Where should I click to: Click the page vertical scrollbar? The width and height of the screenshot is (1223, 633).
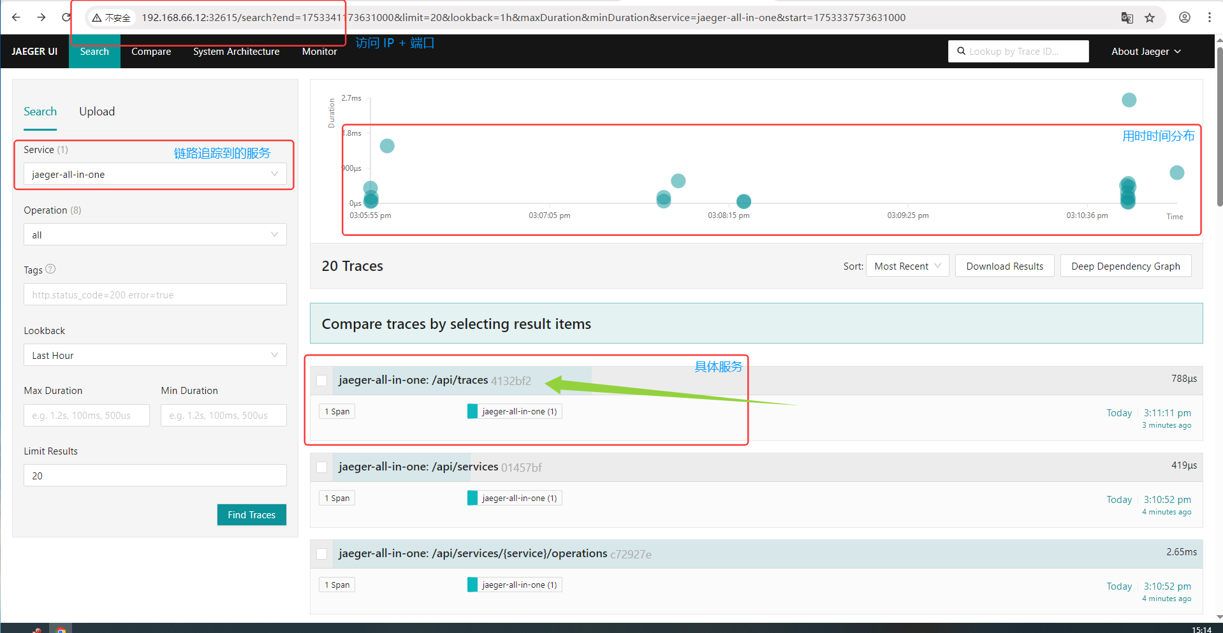(1219, 127)
